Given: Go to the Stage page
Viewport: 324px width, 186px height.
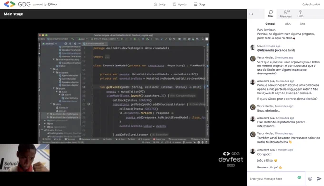Looking at the screenshot, I should click(200, 4).
